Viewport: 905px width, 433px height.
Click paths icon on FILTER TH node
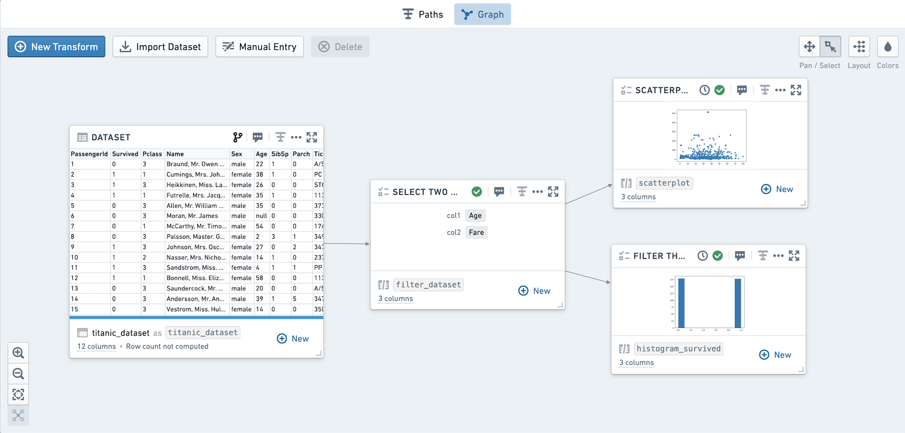(763, 256)
